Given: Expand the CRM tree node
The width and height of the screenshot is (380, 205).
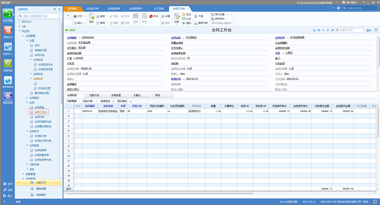Looking at the screenshot, I should tap(19, 26).
